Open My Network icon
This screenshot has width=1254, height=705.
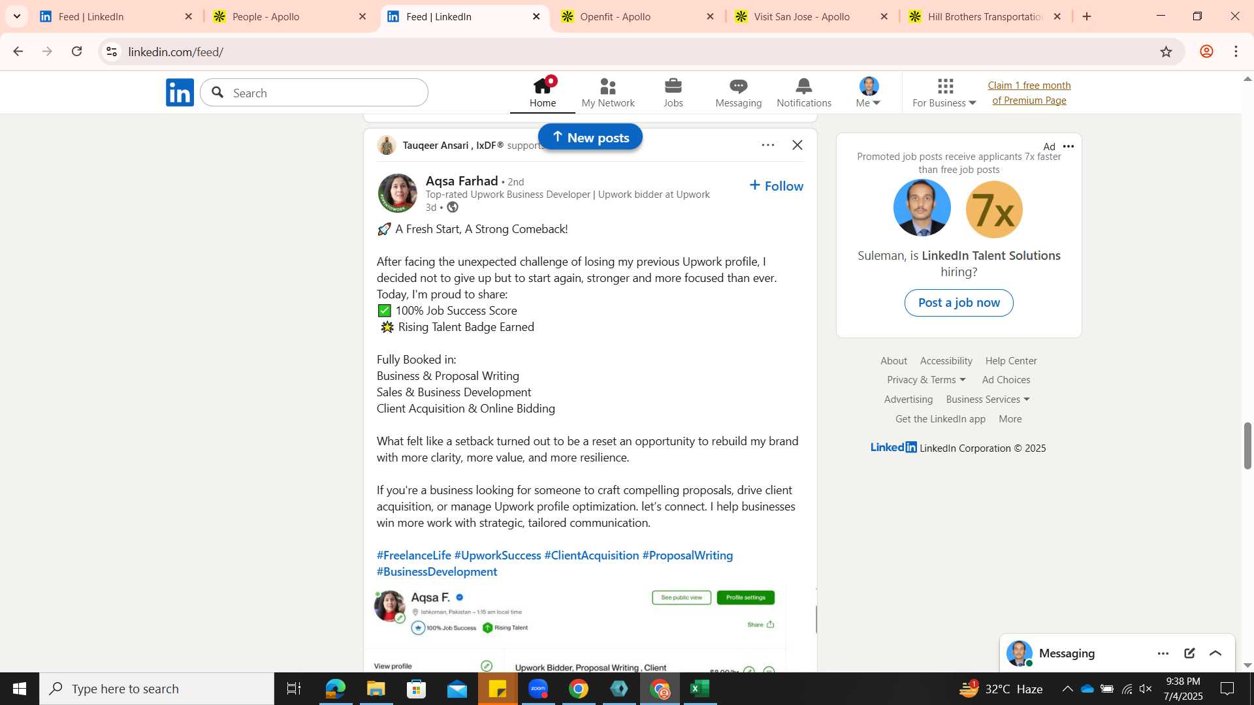(x=607, y=92)
